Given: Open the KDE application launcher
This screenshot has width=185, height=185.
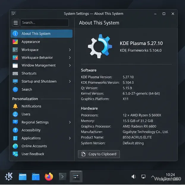Looking at the screenshot, I should coord(9,176).
